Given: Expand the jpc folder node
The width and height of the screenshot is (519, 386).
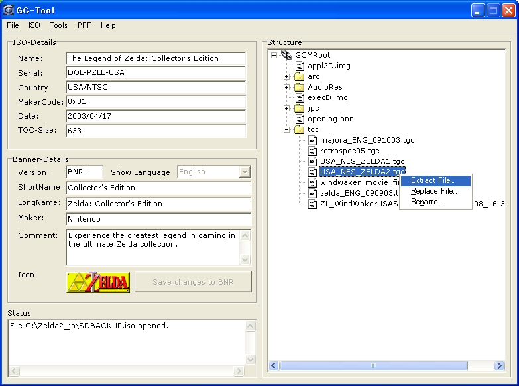Looking at the screenshot, I should point(286,108).
